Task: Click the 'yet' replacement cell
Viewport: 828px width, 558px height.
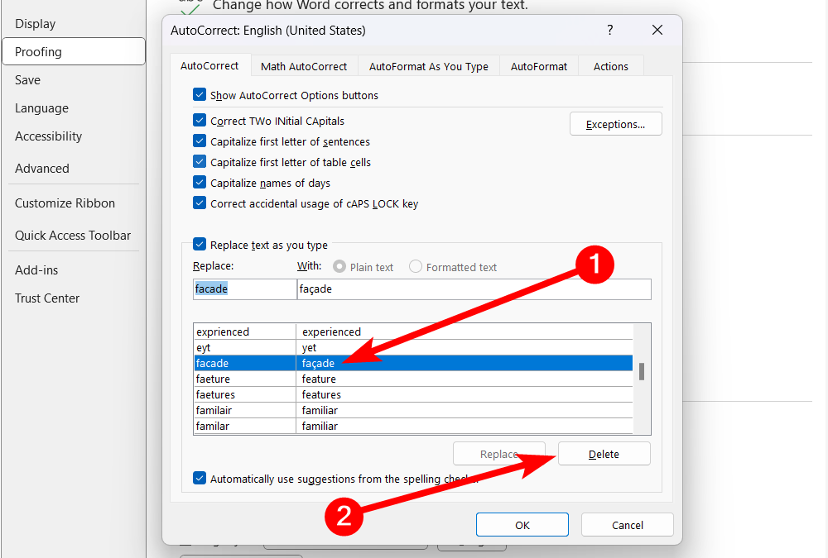Action: coord(465,347)
